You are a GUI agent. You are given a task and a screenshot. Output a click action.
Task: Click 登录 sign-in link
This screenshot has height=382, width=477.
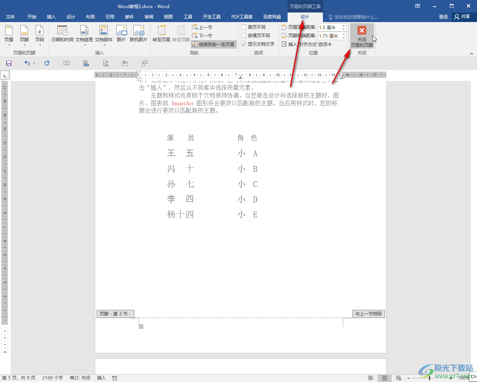pyautogui.click(x=444, y=17)
